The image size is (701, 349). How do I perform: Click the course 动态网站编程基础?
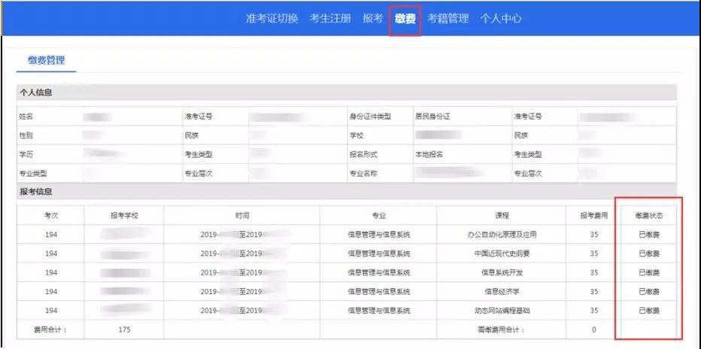pyautogui.click(x=502, y=311)
